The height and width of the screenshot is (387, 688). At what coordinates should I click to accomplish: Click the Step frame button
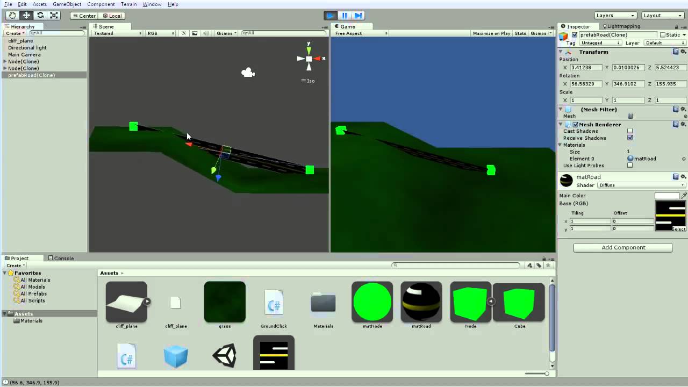click(358, 16)
